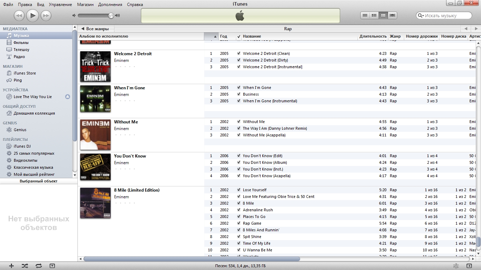The width and height of the screenshot is (481, 270).
Task: Start playback with the Play button
Action: coord(32,15)
